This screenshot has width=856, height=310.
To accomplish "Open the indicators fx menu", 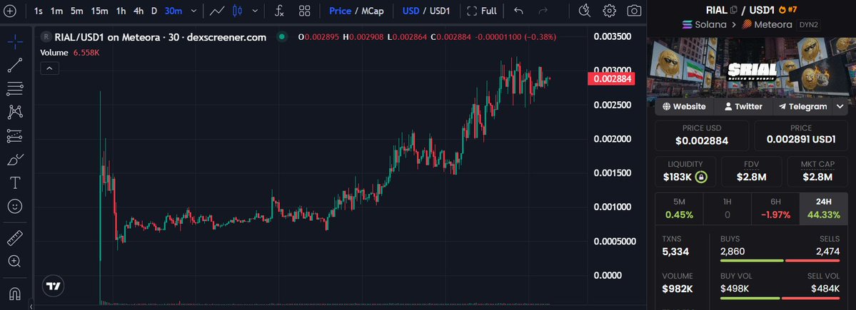I will tap(279, 11).
